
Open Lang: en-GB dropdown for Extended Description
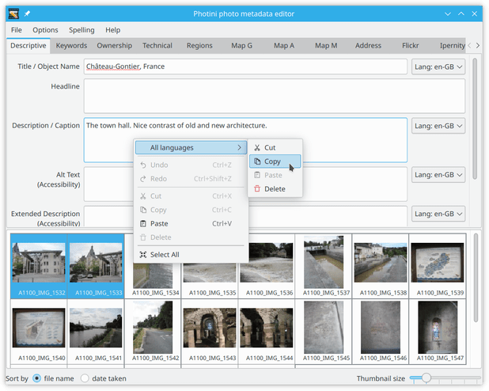[438, 214]
